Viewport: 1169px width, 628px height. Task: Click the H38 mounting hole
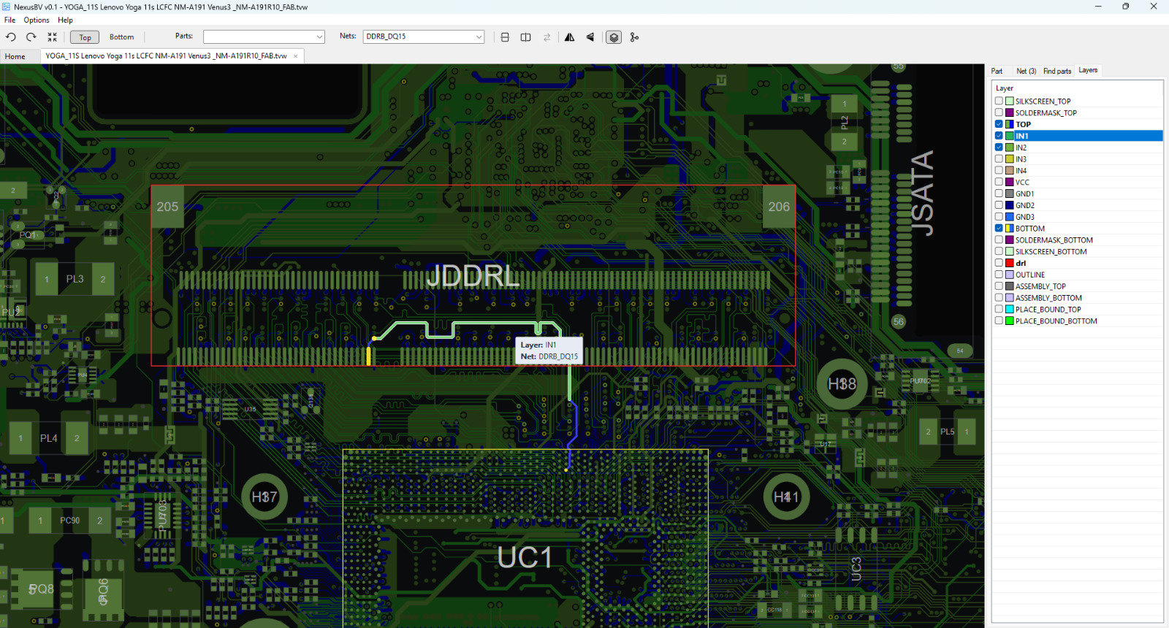click(842, 383)
